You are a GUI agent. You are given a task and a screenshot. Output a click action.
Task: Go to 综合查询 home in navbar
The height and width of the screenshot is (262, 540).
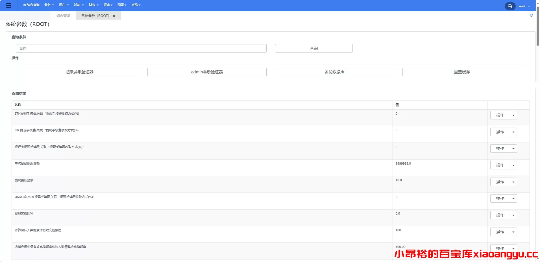[31, 5]
